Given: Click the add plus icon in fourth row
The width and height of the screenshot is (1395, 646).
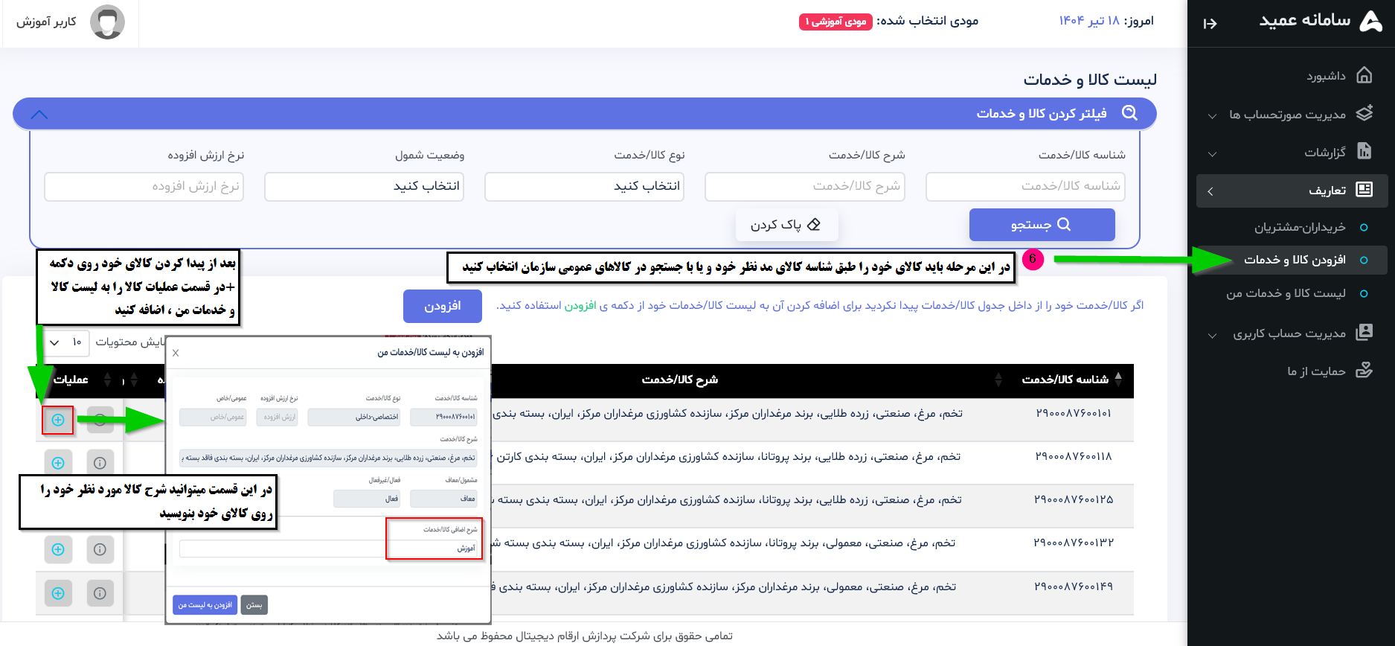Looking at the screenshot, I should 58,550.
